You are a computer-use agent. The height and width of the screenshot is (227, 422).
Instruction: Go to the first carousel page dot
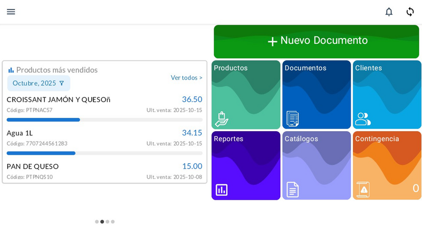click(x=97, y=222)
